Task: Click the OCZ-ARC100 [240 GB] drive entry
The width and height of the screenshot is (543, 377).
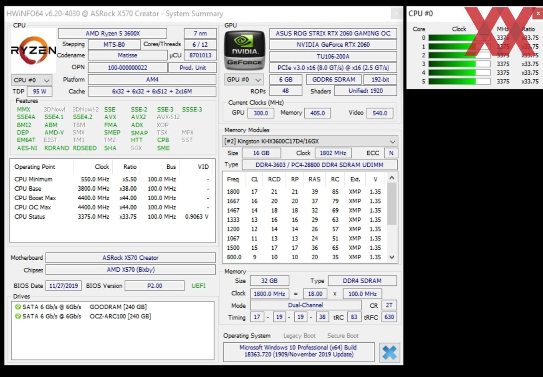Action: tap(120, 316)
